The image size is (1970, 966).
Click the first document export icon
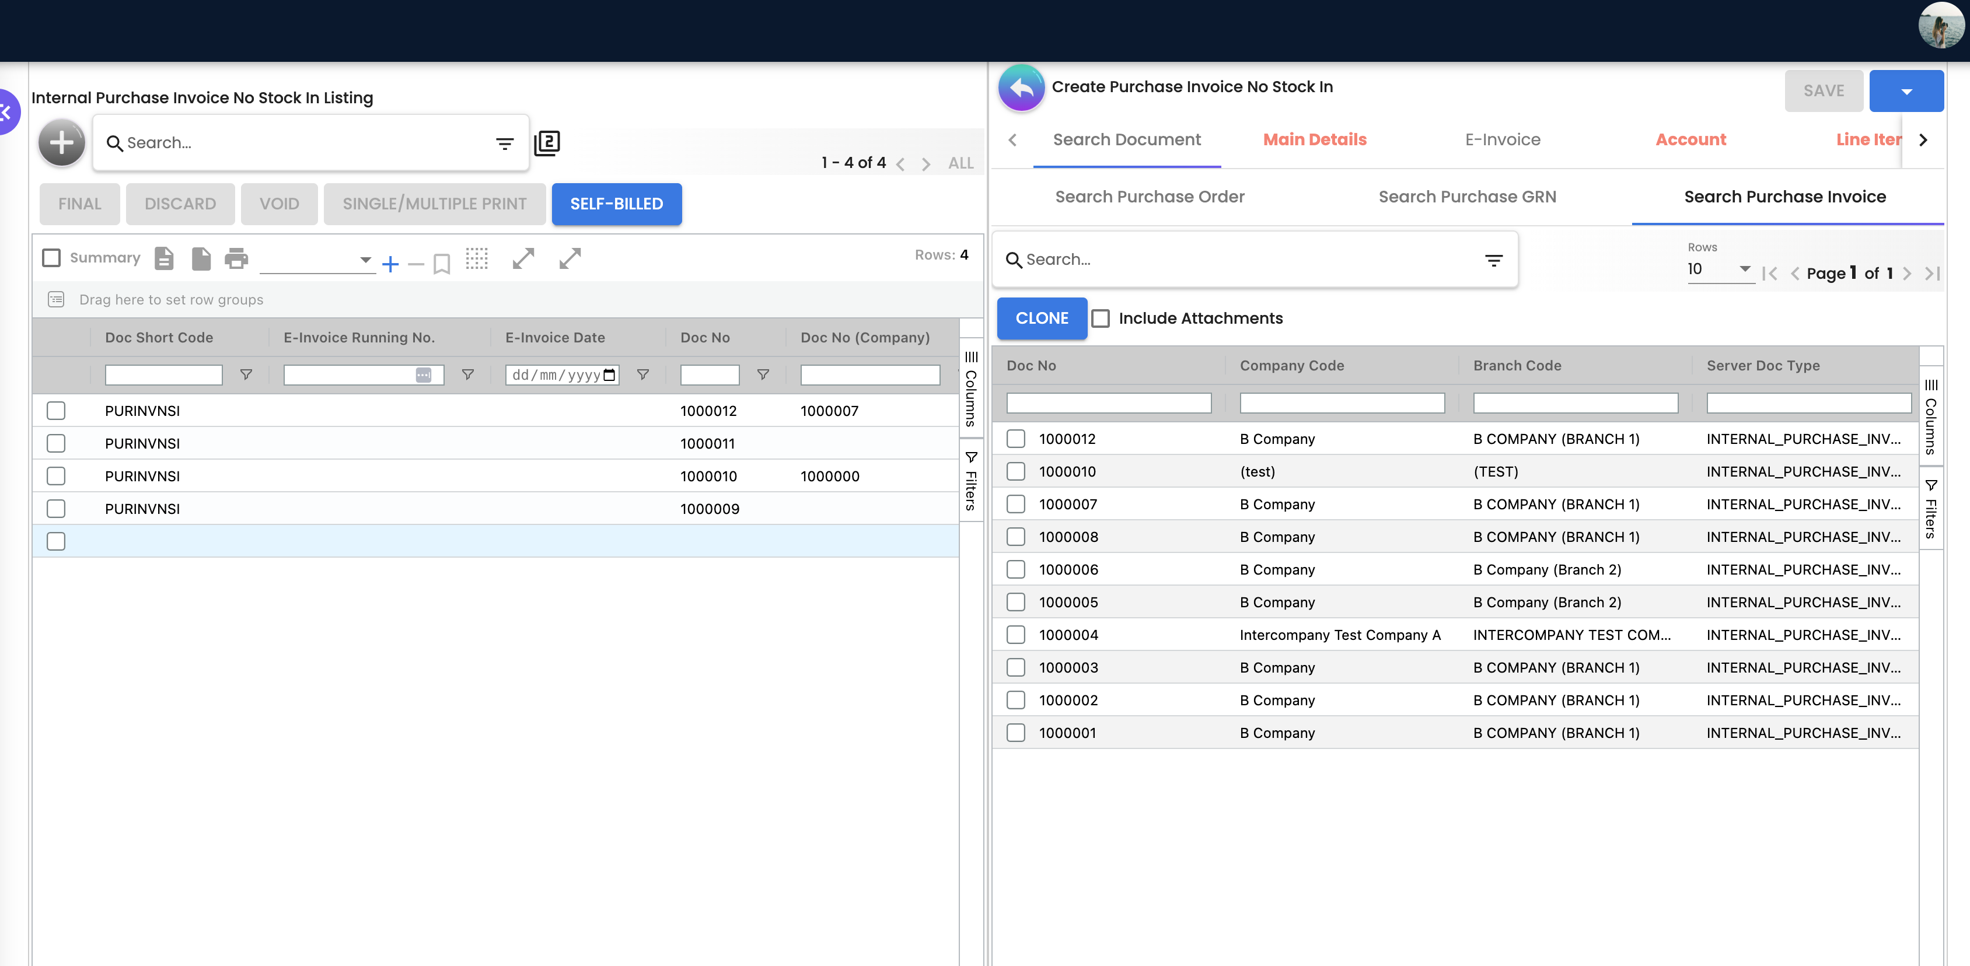pyautogui.click(x=165, y=258)
